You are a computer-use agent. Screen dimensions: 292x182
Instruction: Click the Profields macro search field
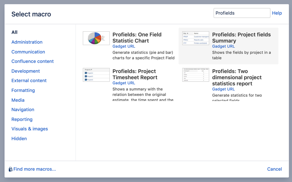(242, 13)
